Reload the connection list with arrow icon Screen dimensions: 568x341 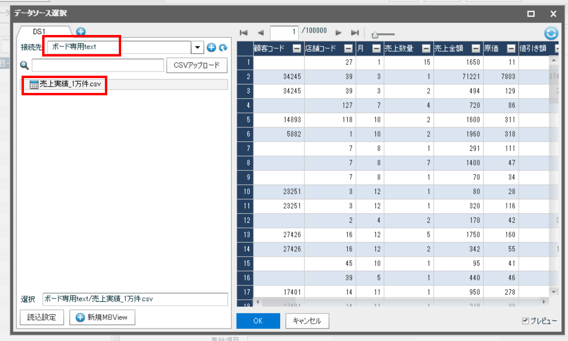pos(223,47)
